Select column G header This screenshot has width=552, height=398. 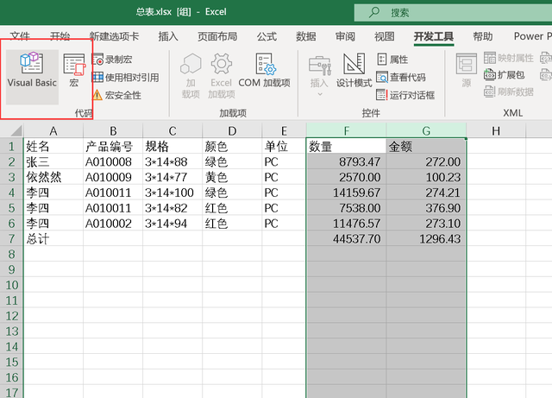point(426,130)
